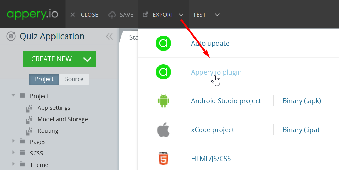Click the SCSS folder icon

point(22,152)
